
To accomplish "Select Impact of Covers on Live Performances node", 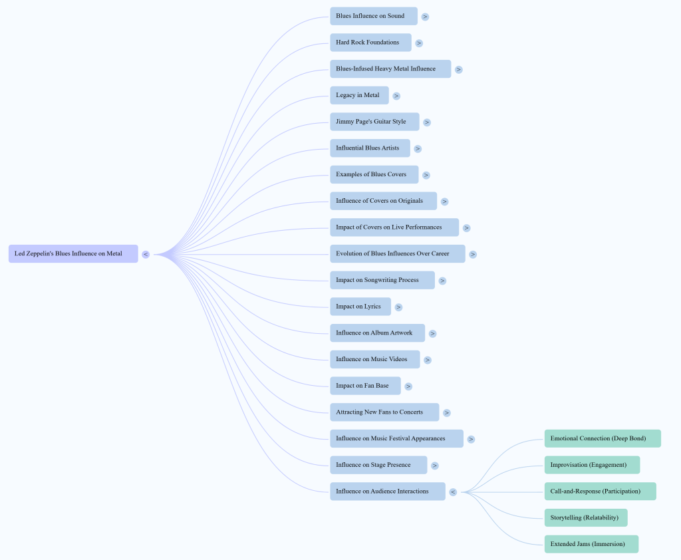I will coord(394,227).
